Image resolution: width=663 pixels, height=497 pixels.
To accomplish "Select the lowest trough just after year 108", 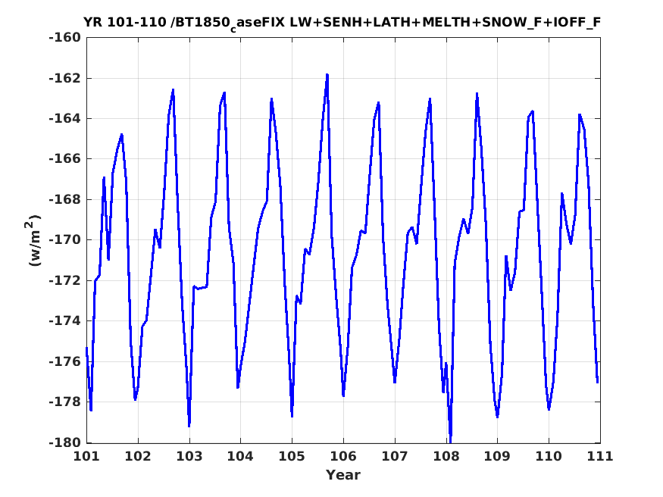I will click(x=450, y=441).
